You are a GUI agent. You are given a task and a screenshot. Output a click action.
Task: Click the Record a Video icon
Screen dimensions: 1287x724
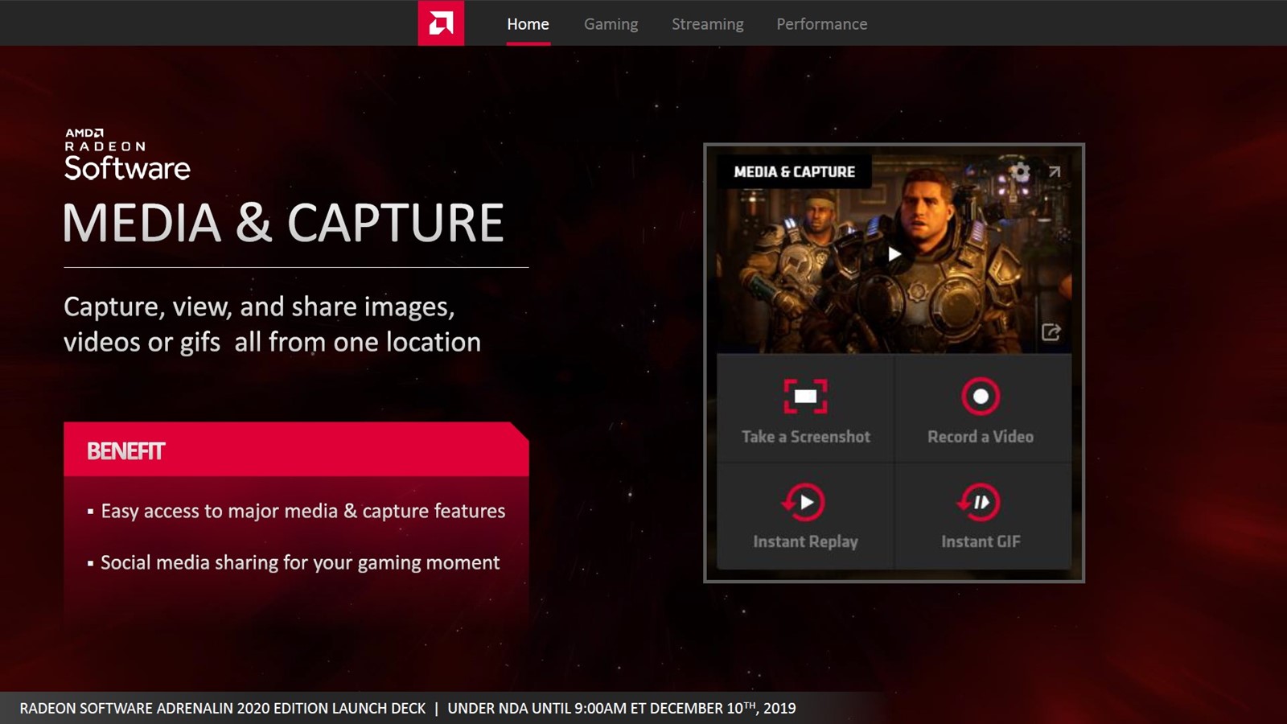click(981, 396)
